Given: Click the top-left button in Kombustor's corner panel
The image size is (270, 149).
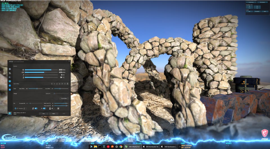Looking at the screenshot, I should click(x=251, y=2).
